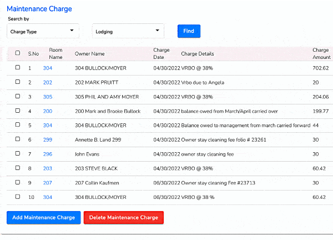Click the Charge Amount column header
333x240 pixels.
[321, 53]
